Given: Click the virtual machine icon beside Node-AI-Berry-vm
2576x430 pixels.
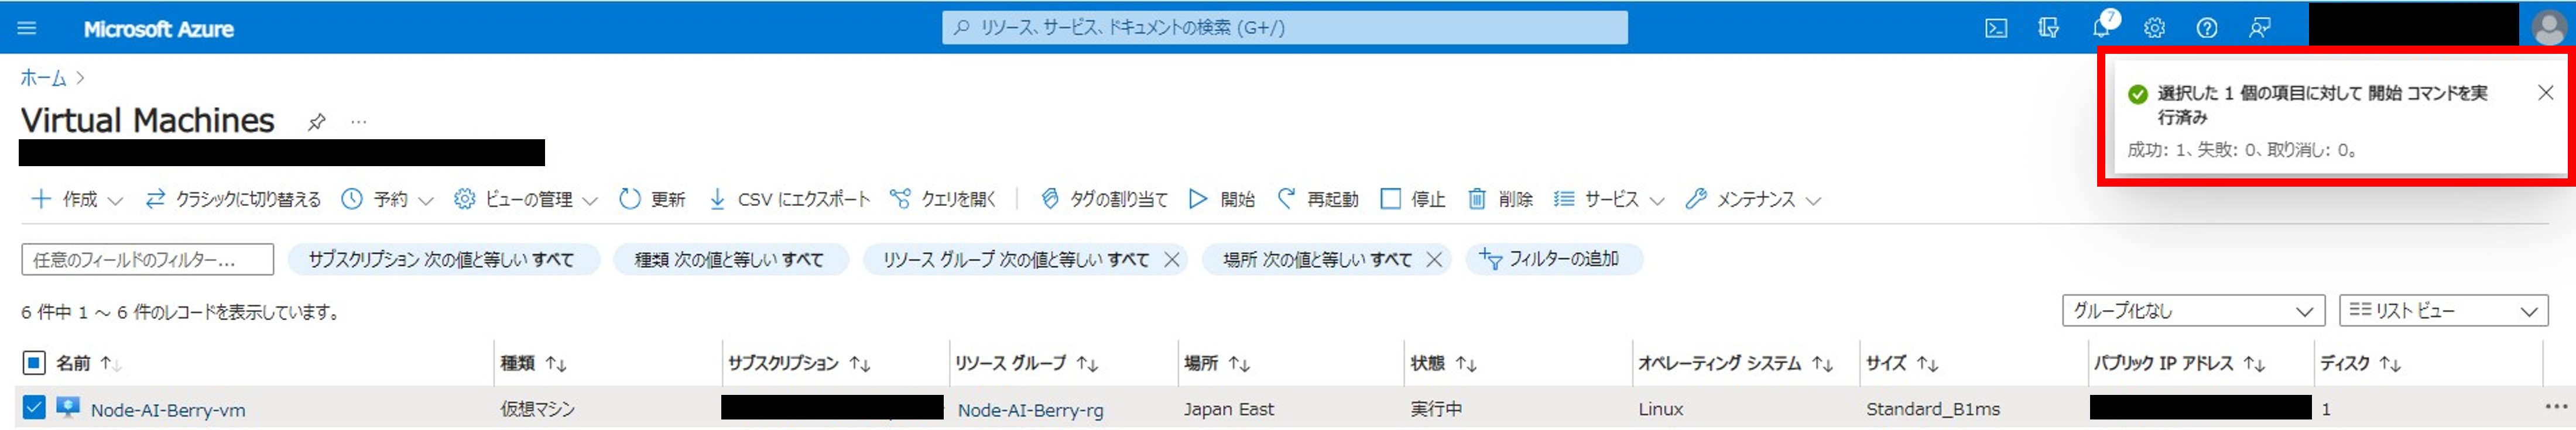Looking at the screenshot, I should [68, 407].
